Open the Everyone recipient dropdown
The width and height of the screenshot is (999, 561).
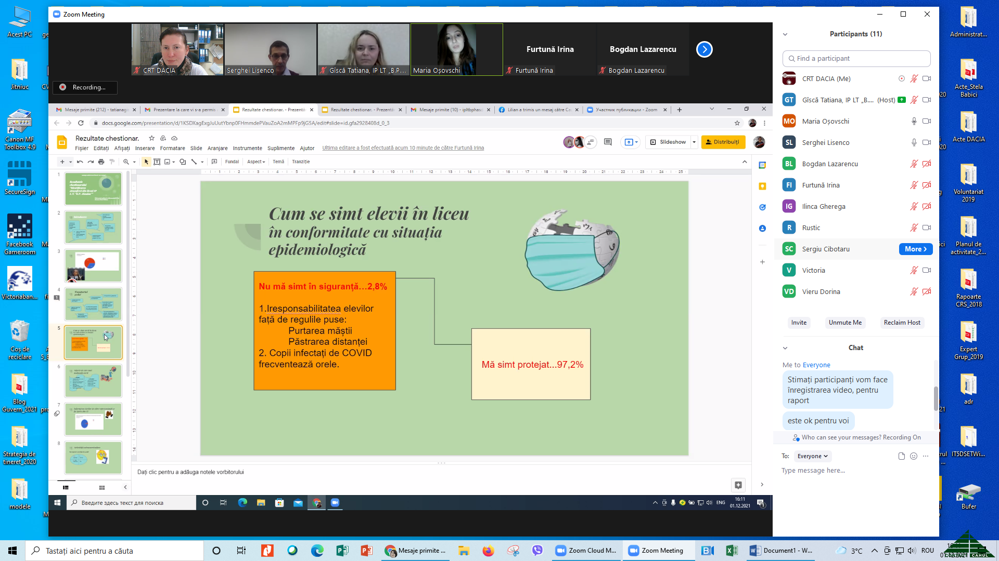pos(812,456)
